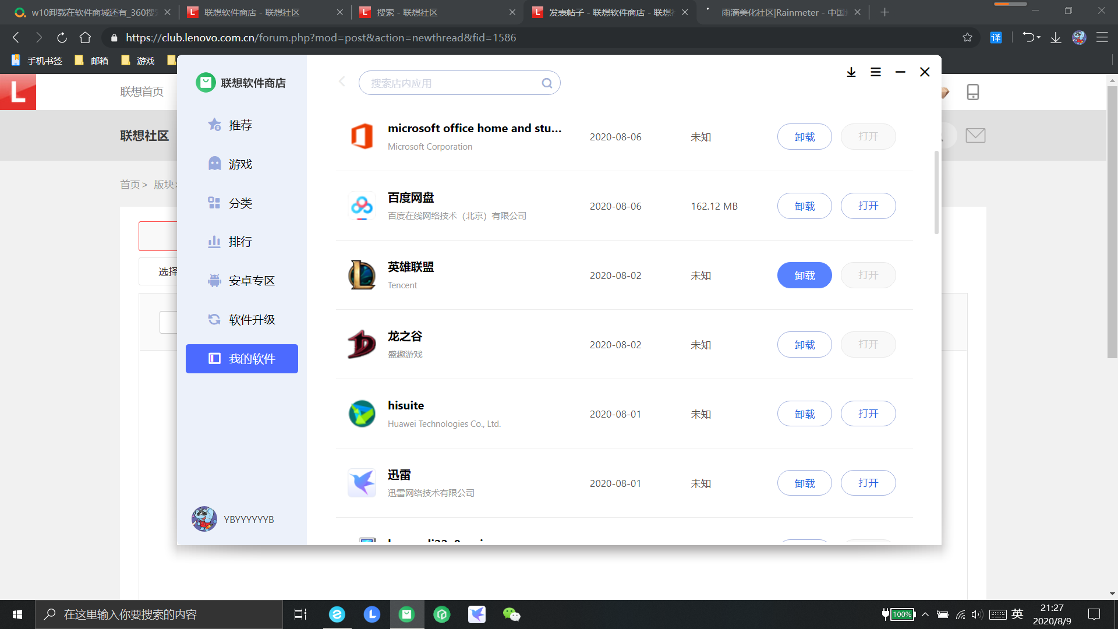Open the Windows Start menu
Viewport: 1118px width, 629px height.
pyautogui.click(x=17, y=614)
